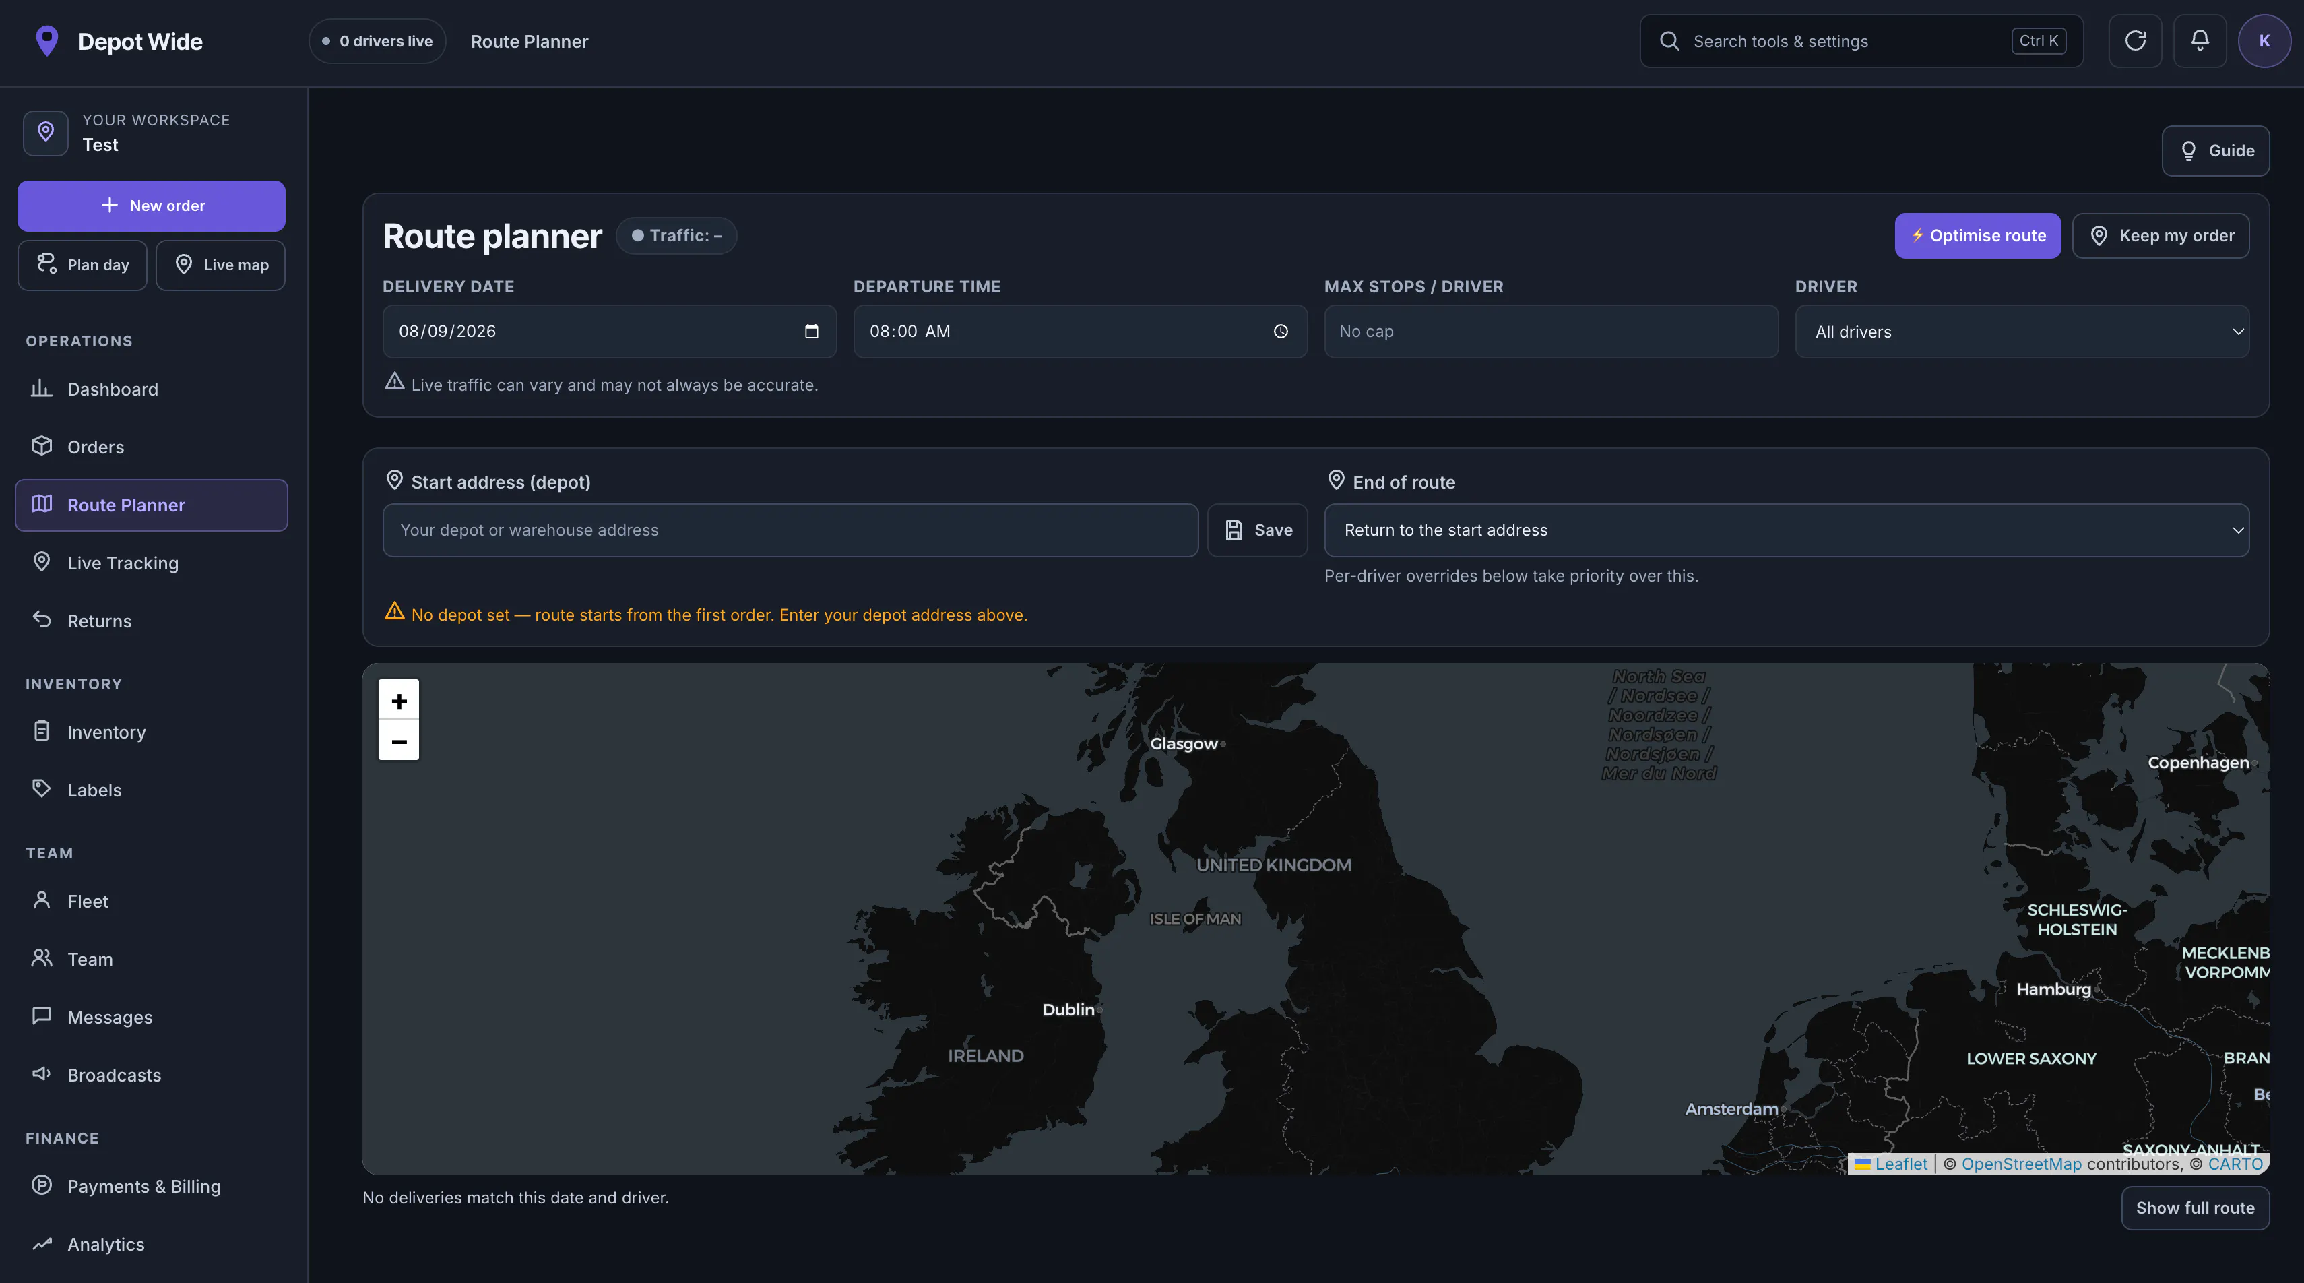
Task: Open Messages
Action: point(151,1018)
